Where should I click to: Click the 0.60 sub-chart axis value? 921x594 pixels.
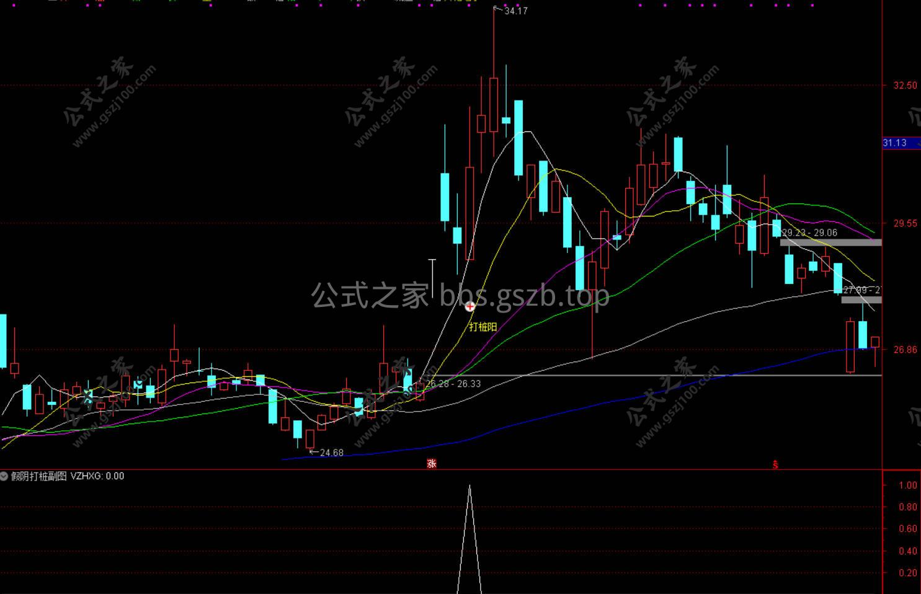pyautogui.click(x=908, y=529)
